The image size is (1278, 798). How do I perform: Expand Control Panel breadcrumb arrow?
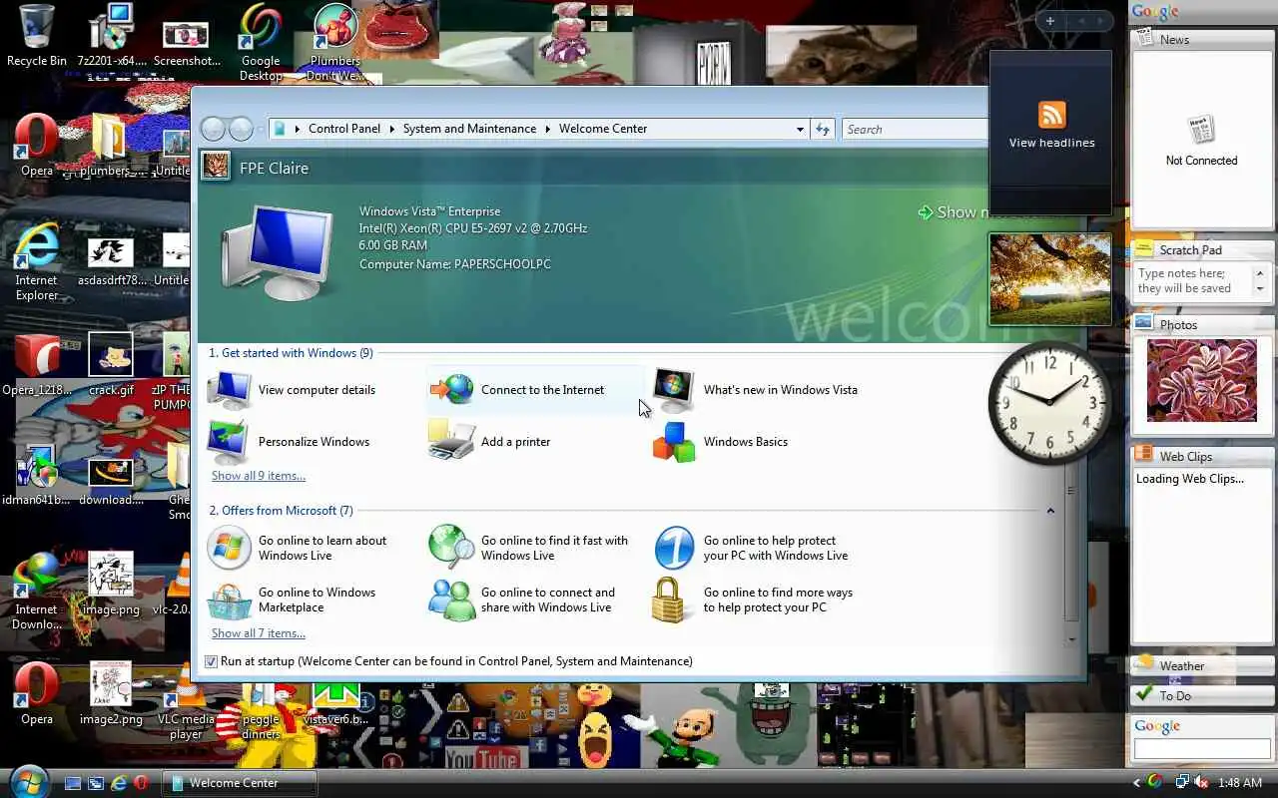(x=391, y=129)
